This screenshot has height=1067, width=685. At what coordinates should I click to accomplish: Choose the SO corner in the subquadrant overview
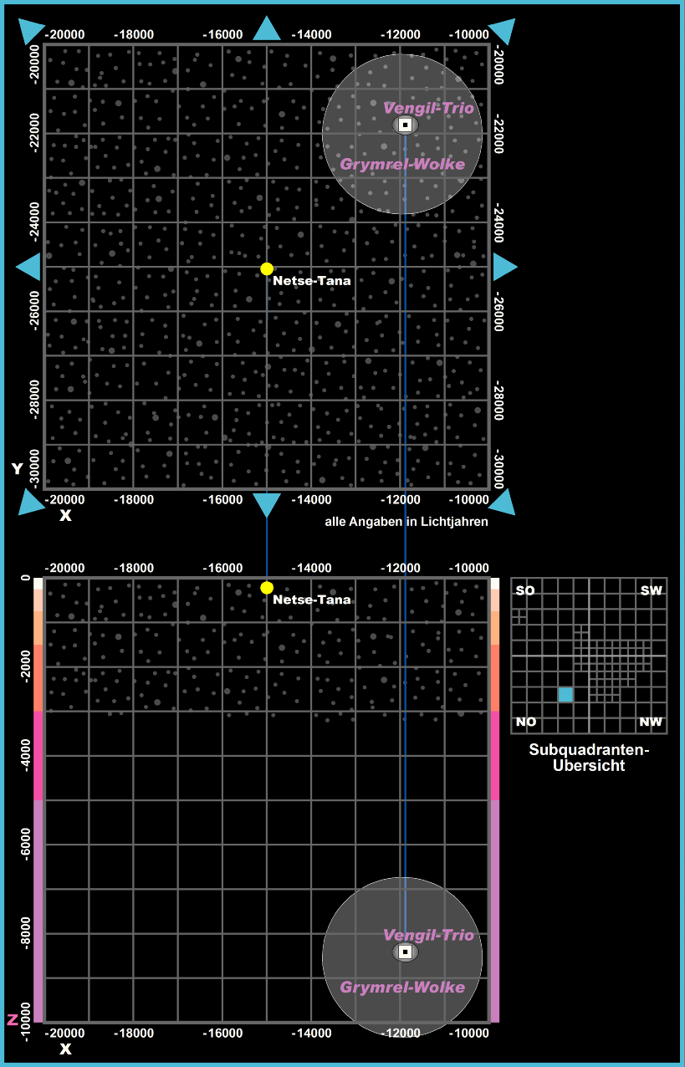(525, 591)
